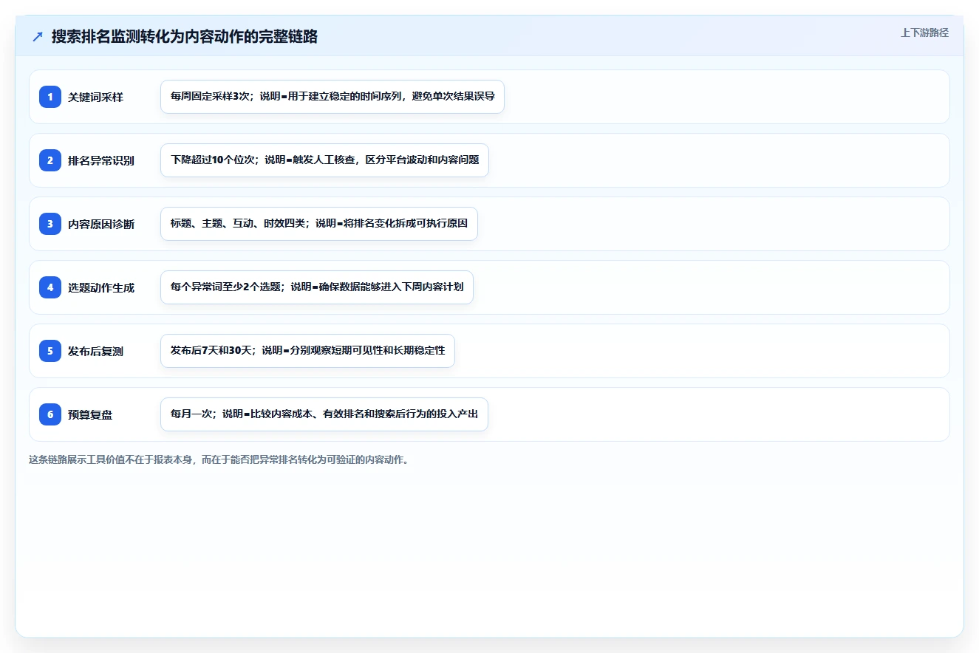Viewport: 979px width, 653px height.
Task: Open the 每周固定采样3次 description box
Action: click(332, 97)
